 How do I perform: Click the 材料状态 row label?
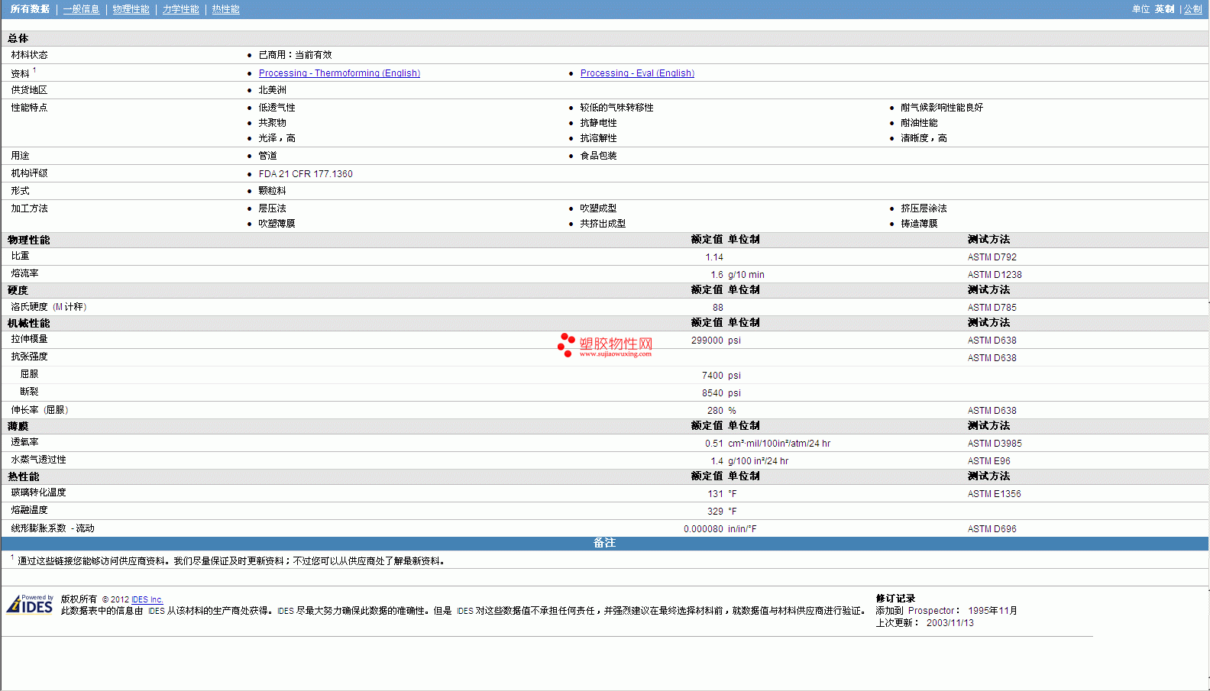click(29, 55)
